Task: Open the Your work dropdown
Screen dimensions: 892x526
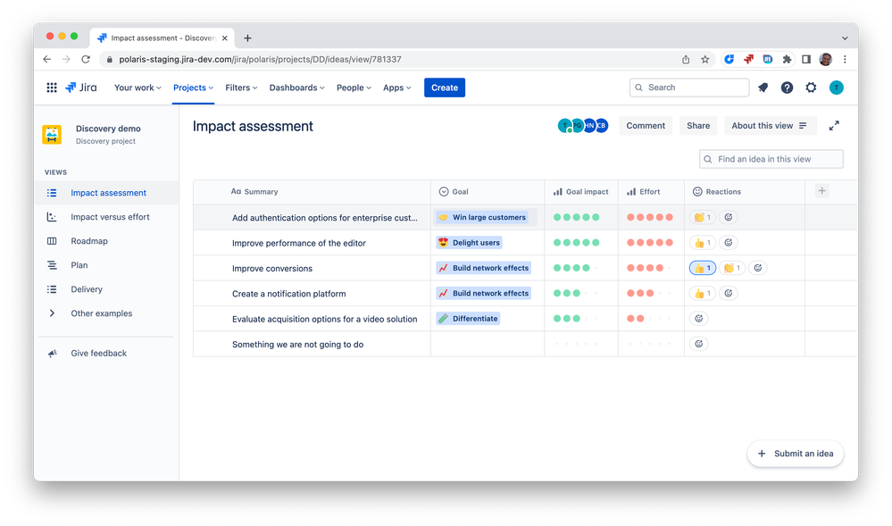Action: [x=138, y=88]
